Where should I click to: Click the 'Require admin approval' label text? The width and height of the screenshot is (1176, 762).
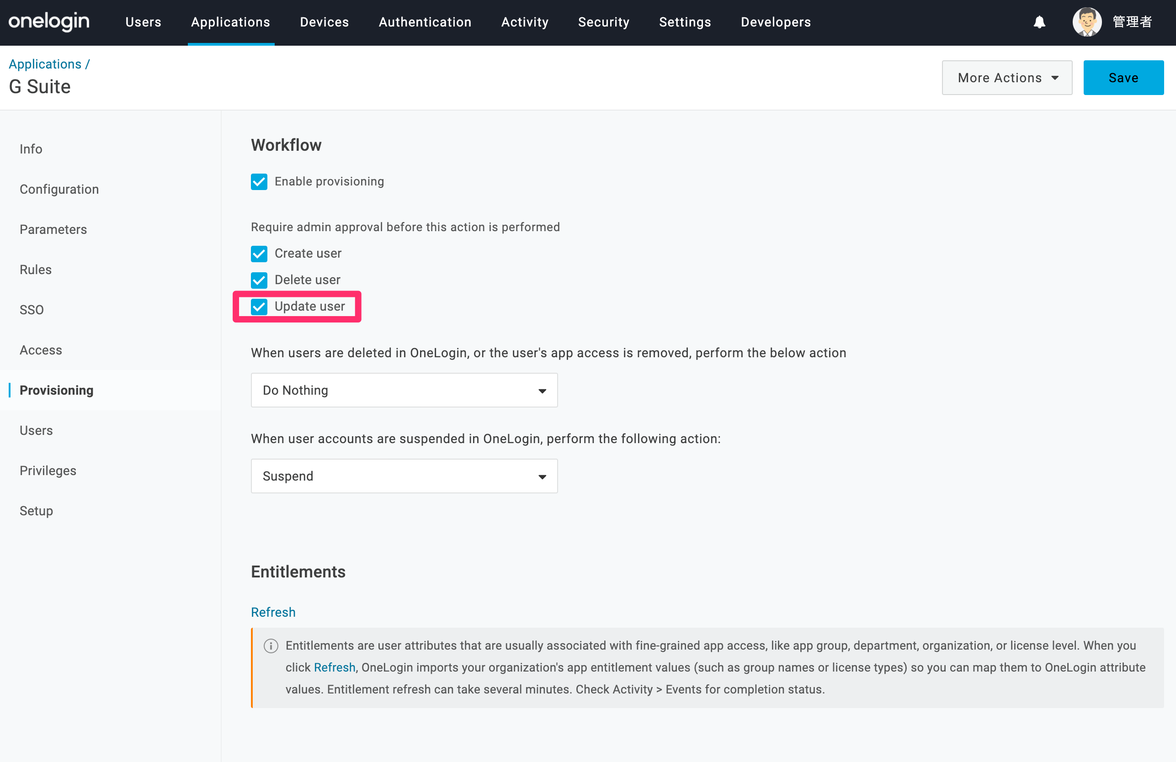(405, 227)
